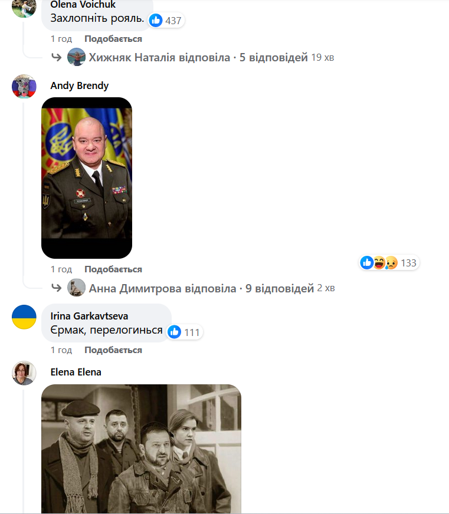Click the laughing emoji reaction icon
Screen dimensions: 449x514
(x=379, y=263)
